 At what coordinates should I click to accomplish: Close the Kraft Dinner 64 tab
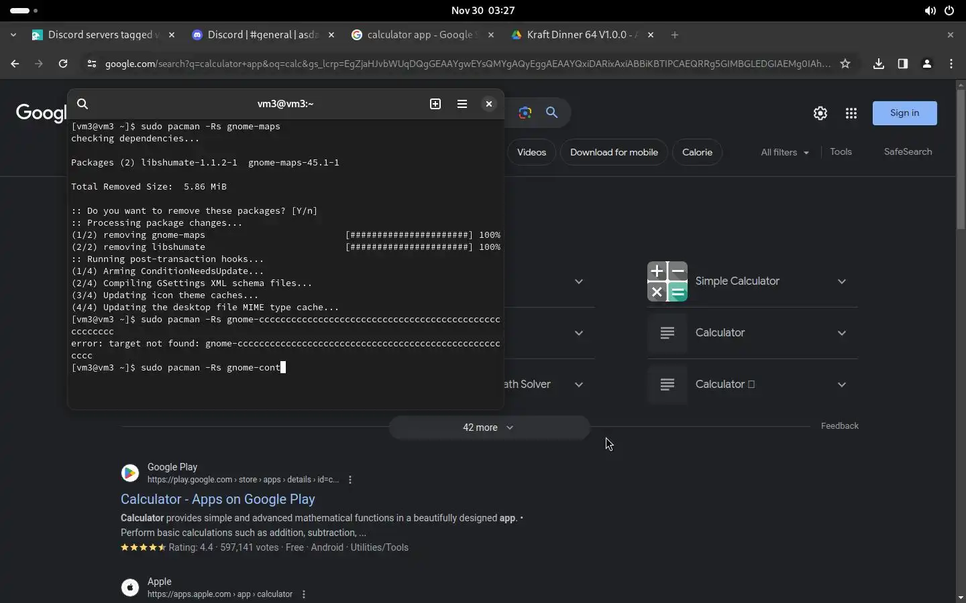point(651,35)
